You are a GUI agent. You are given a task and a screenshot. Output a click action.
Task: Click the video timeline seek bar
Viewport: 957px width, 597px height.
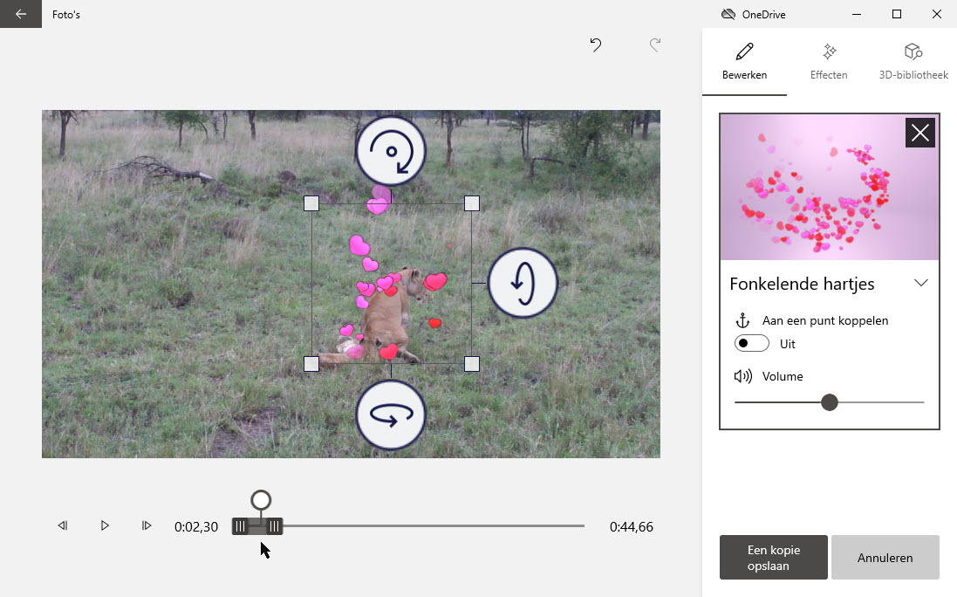(408, 525)
